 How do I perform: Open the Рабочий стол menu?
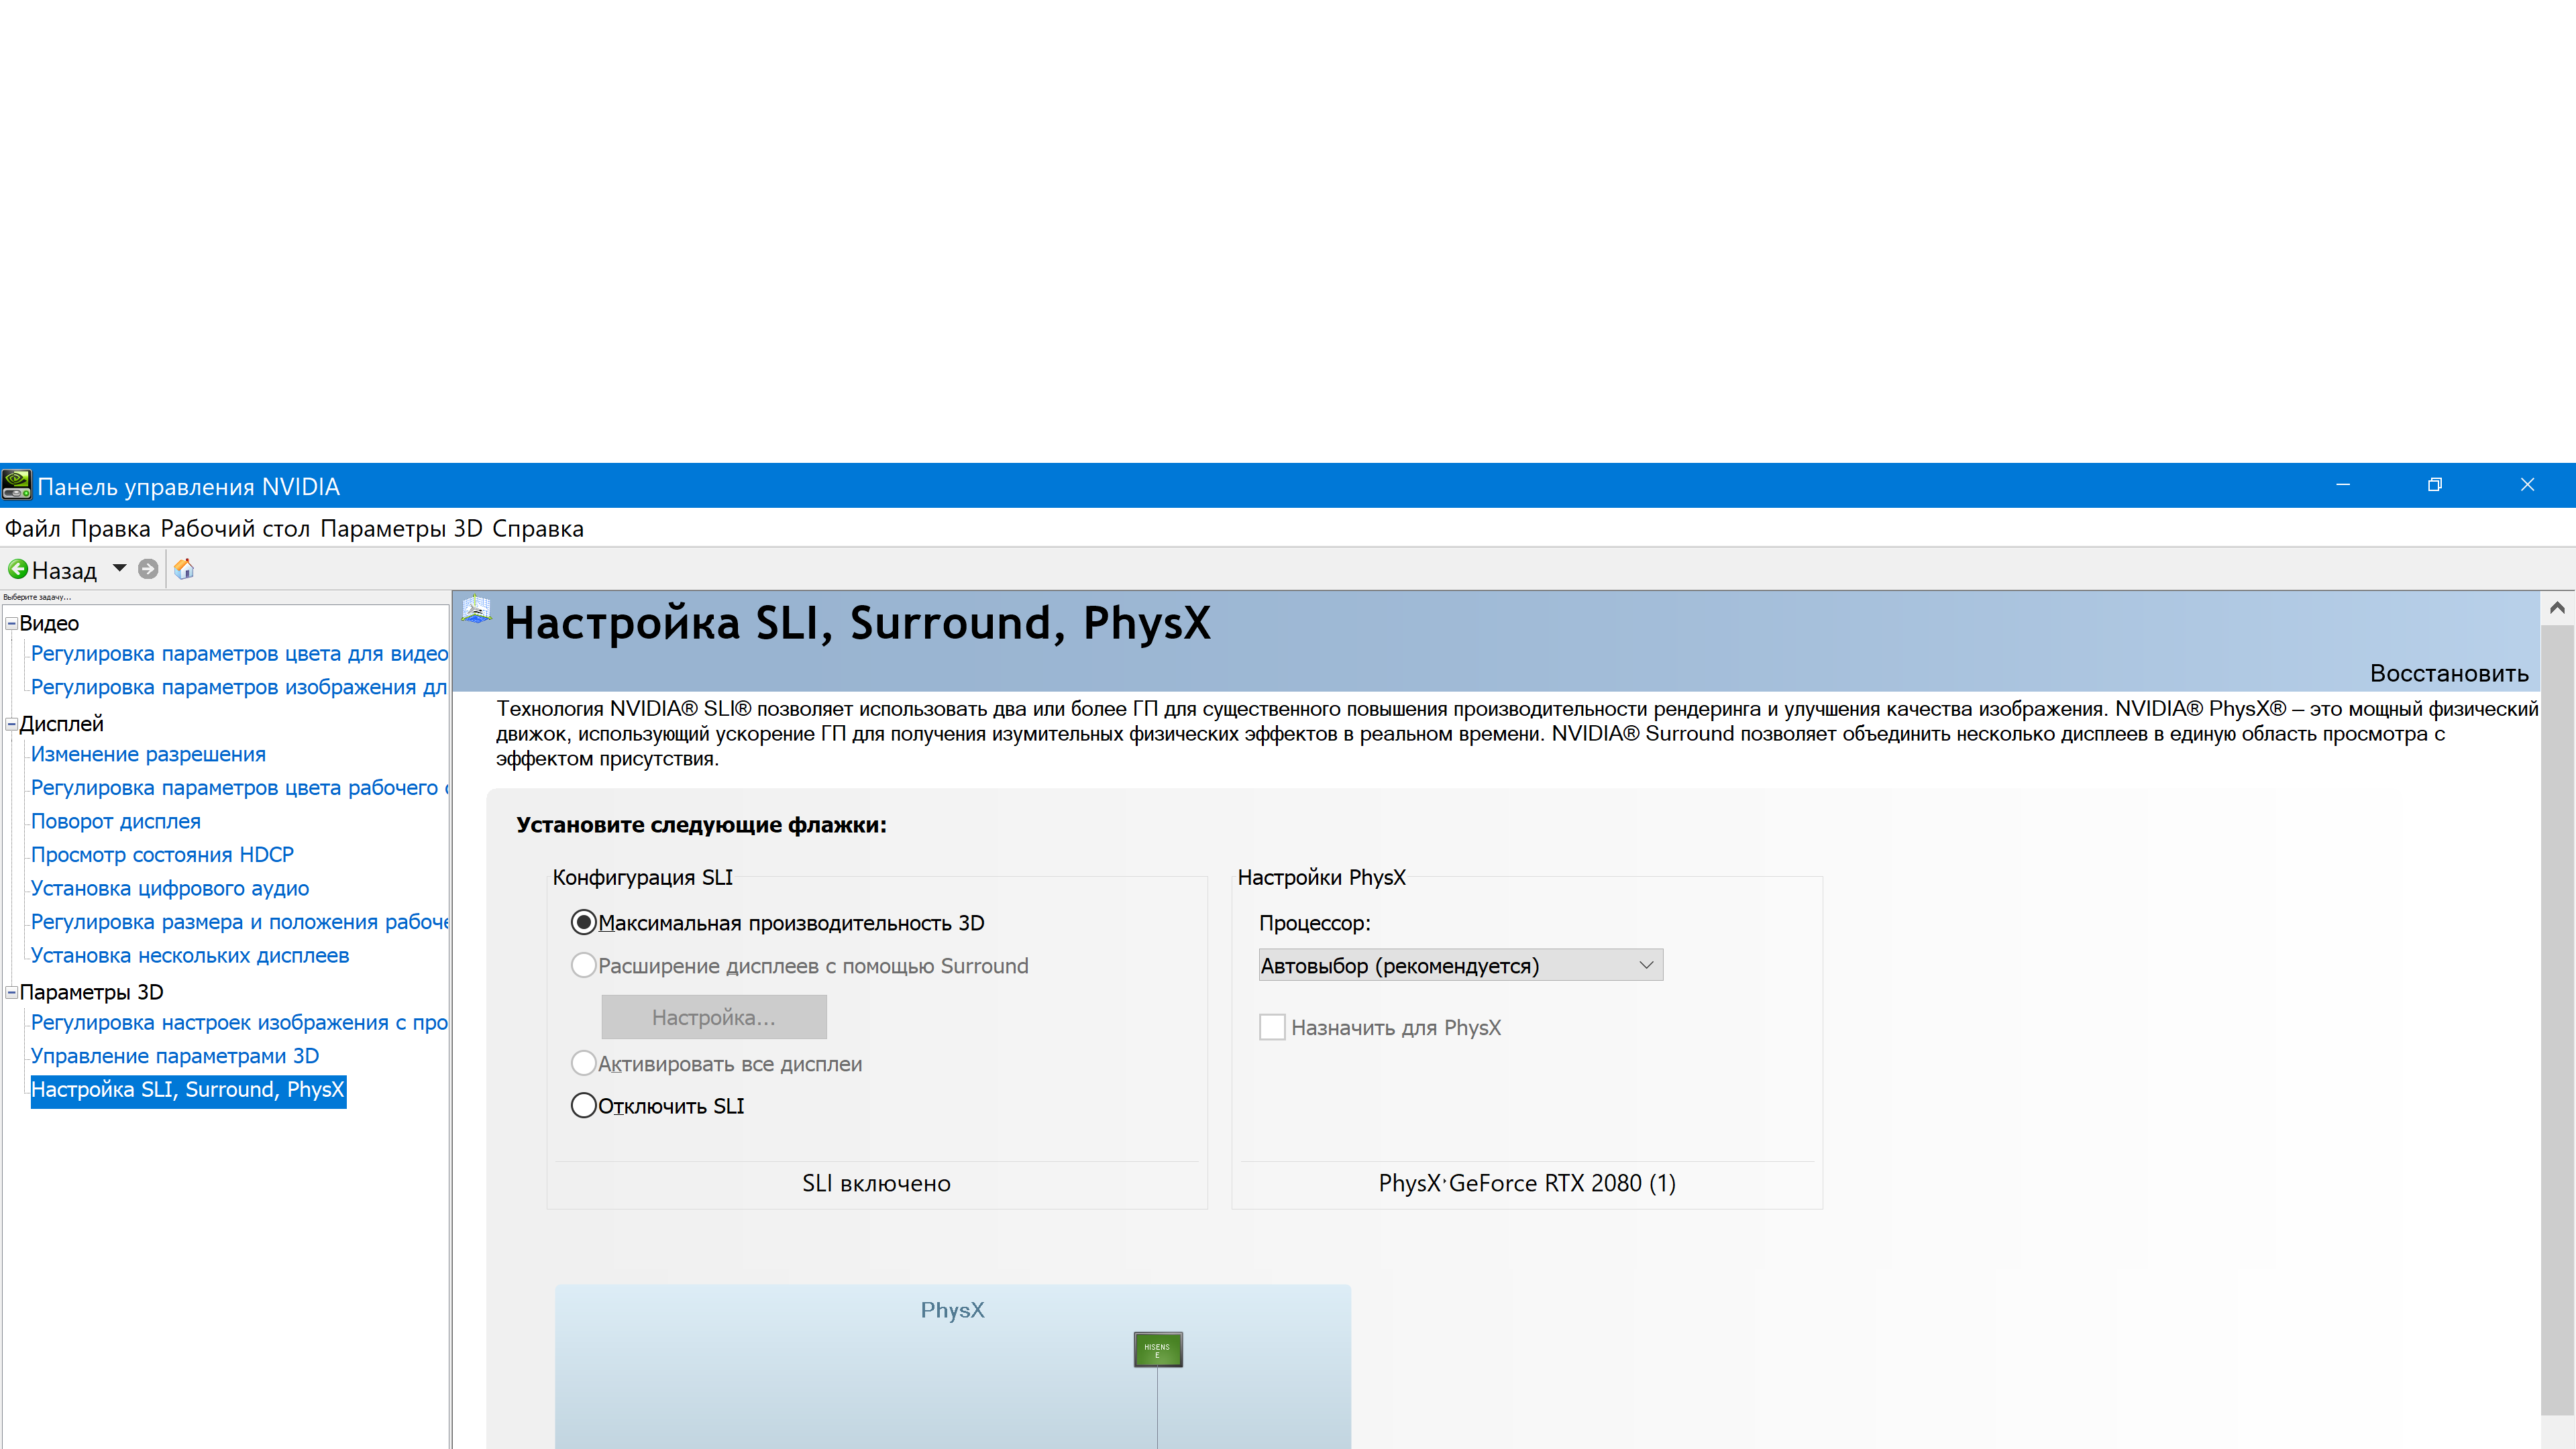[x=235, y=528]
